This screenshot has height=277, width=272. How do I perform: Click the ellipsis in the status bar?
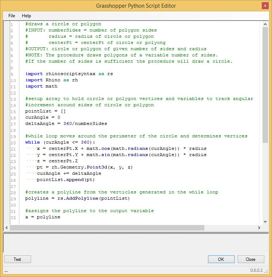pyautogui.click(x=6, y=271)
